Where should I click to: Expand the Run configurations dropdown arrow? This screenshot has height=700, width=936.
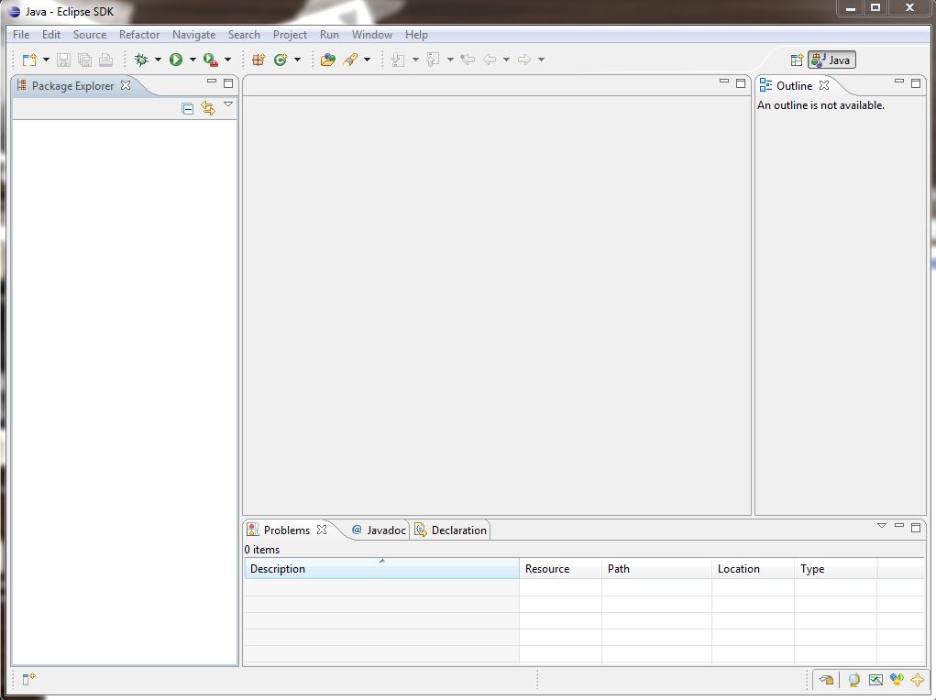click(193, 60)
